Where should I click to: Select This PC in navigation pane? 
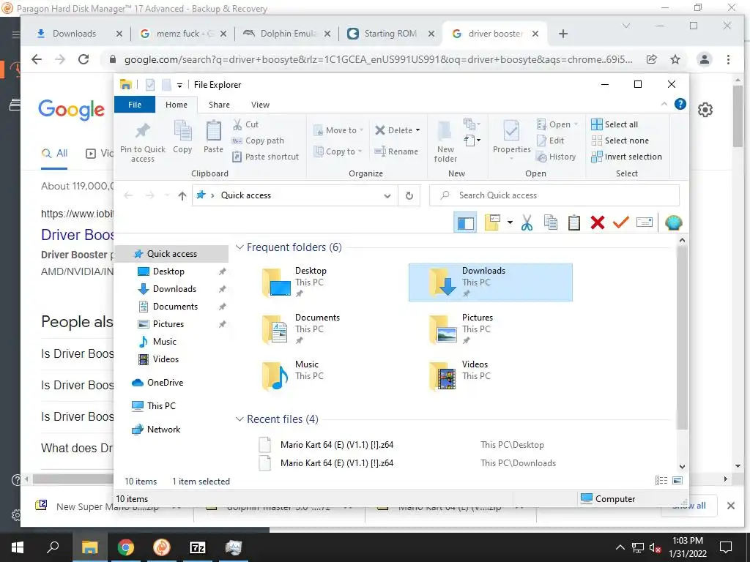click(160, 406)
